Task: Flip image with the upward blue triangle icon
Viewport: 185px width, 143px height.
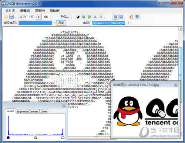Action: click(x=95, y=17)
